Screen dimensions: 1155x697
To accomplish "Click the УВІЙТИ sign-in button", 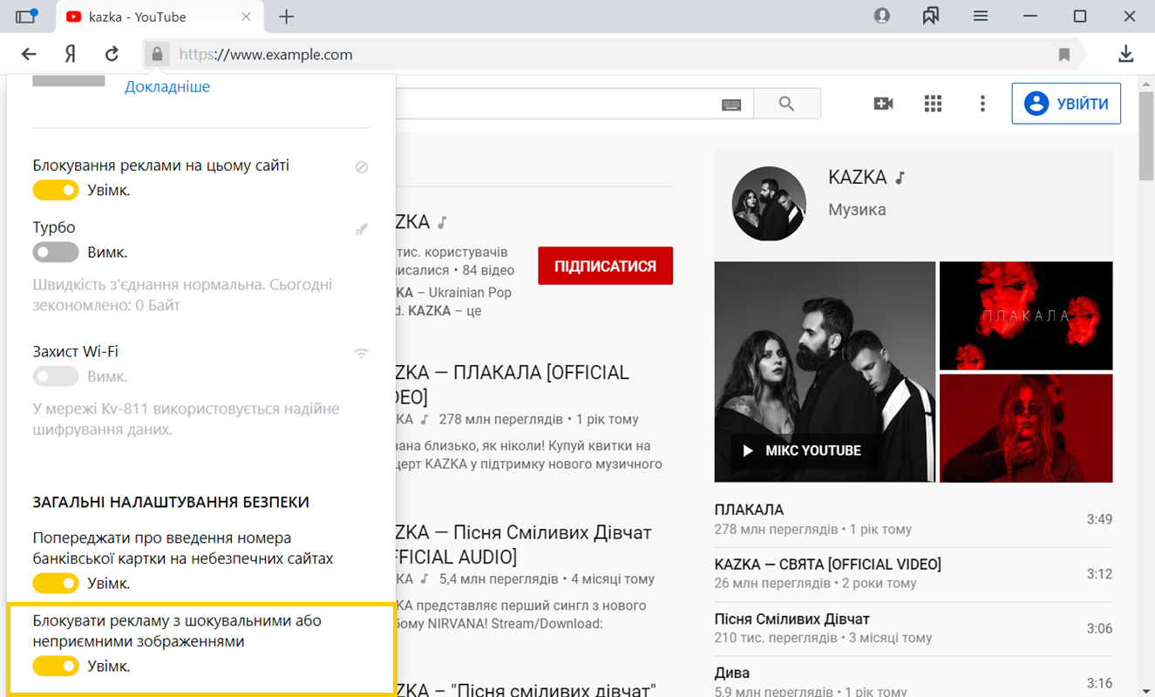I will 1066,104.
